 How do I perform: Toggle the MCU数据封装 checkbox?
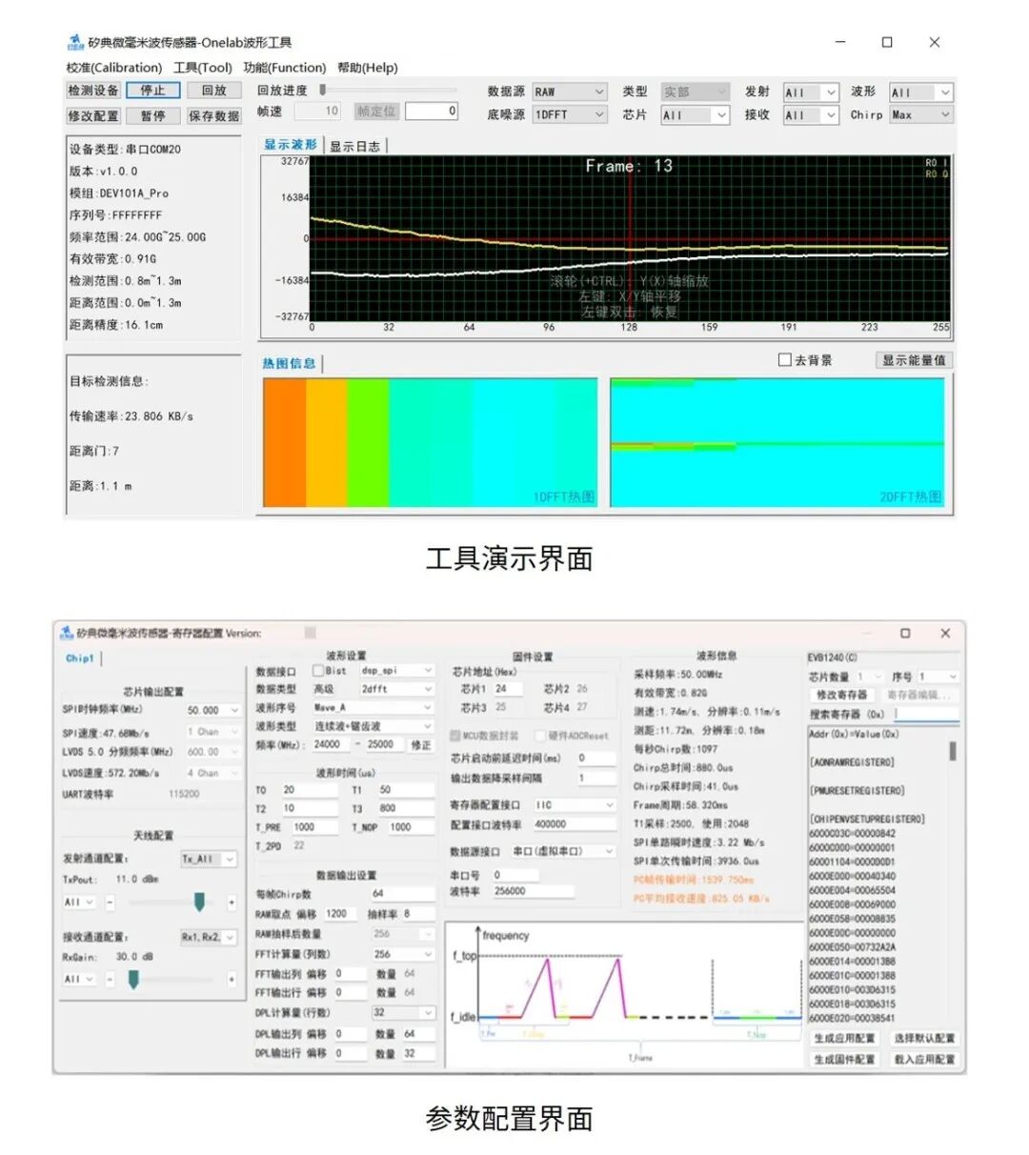[x=455, y=735]
